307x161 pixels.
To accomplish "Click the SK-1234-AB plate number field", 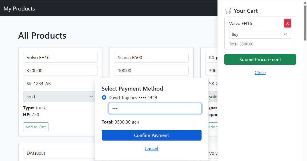I will 60,83.
